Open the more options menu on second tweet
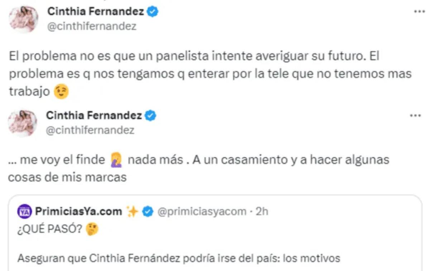Viewport: 430px width, 271px height. coord(415,115)
